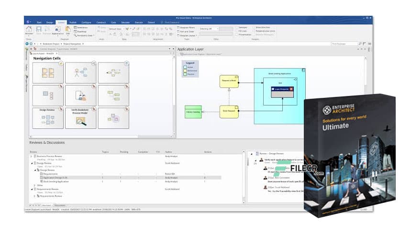Click the blue back navigation arrow icon

point(27,44)
